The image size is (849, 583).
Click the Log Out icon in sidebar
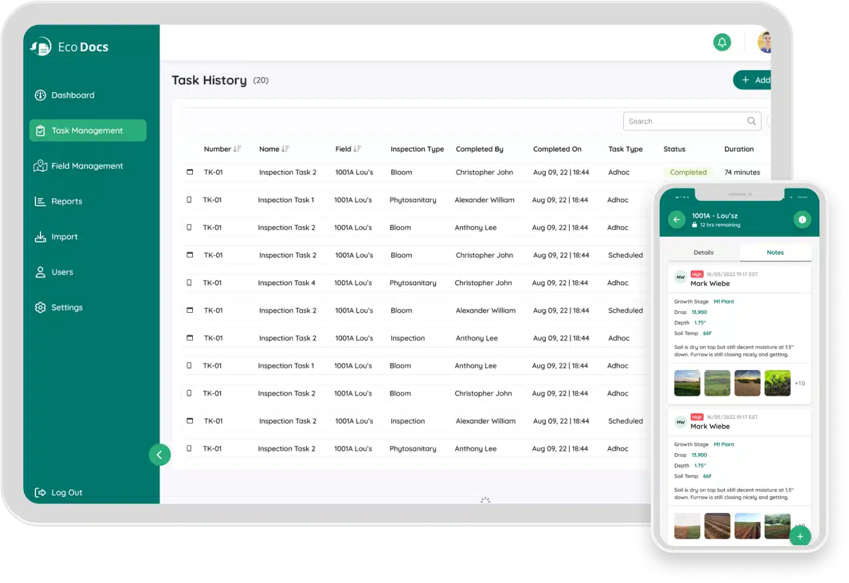pyautogui.click(x=40, y=492)
